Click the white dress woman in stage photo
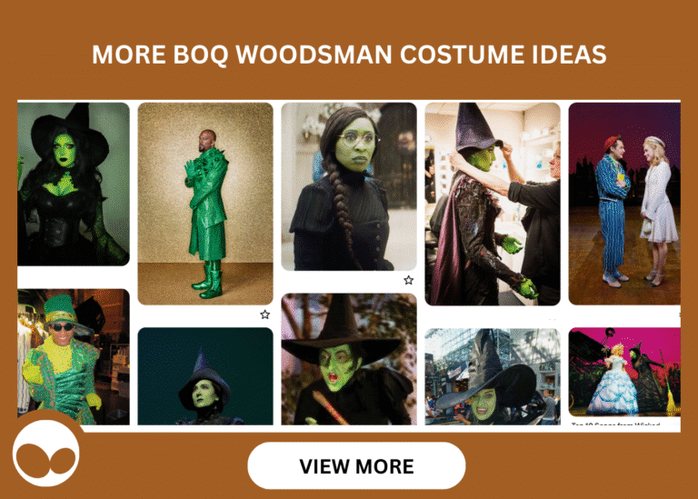 coord(658,209)
